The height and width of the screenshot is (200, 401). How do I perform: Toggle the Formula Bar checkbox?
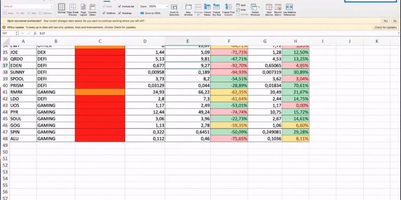coord(127,6)
